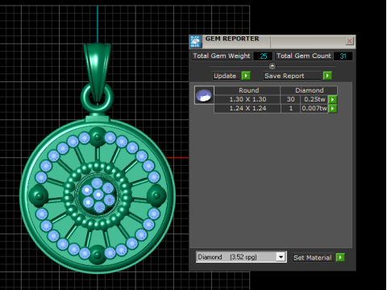Image resolution: width=387 pixels, height=290 pixels.
Task: Click the green arrow beside Update
Action: (246, 76)
